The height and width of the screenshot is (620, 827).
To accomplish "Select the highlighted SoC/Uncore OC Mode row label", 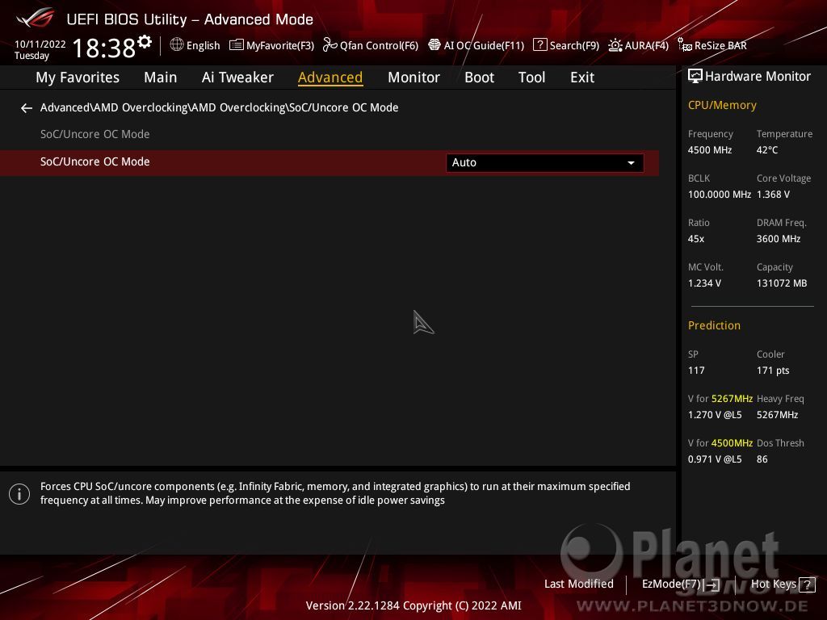I will point(95,161).
